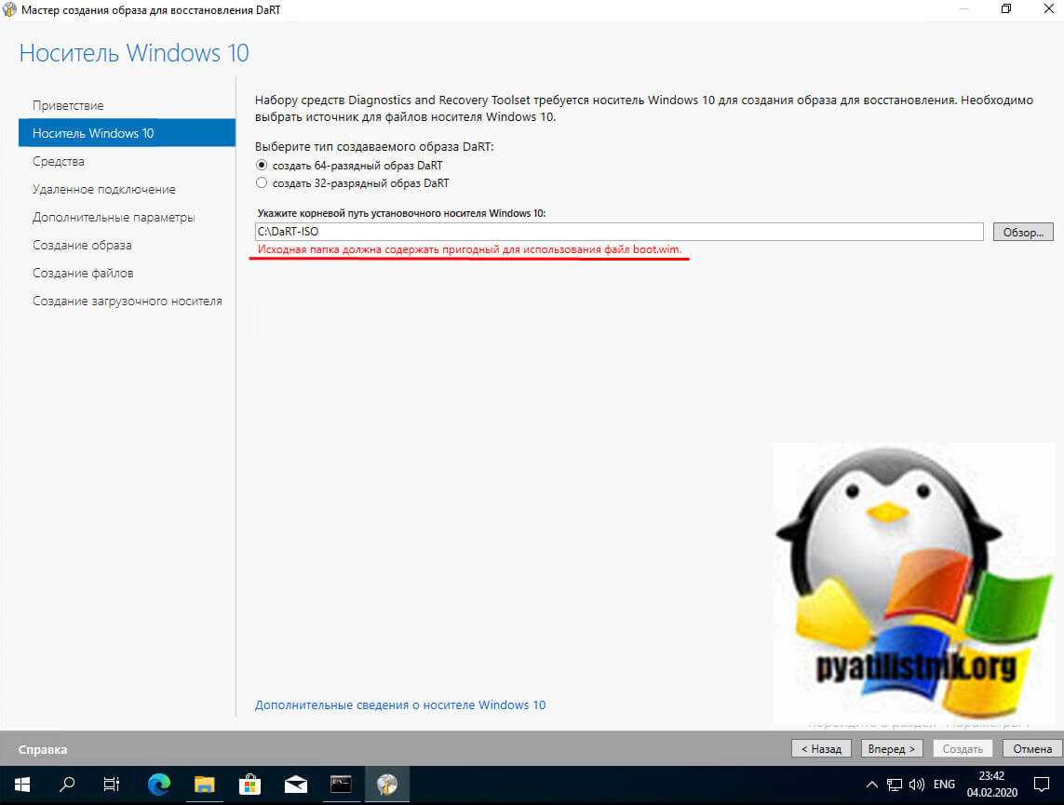Open taskbar search magnifier
Viewport: 1064px width, 805px height.
[67, 785]
